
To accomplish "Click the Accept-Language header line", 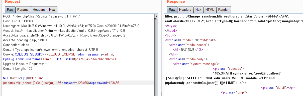I will pos(64,35).
